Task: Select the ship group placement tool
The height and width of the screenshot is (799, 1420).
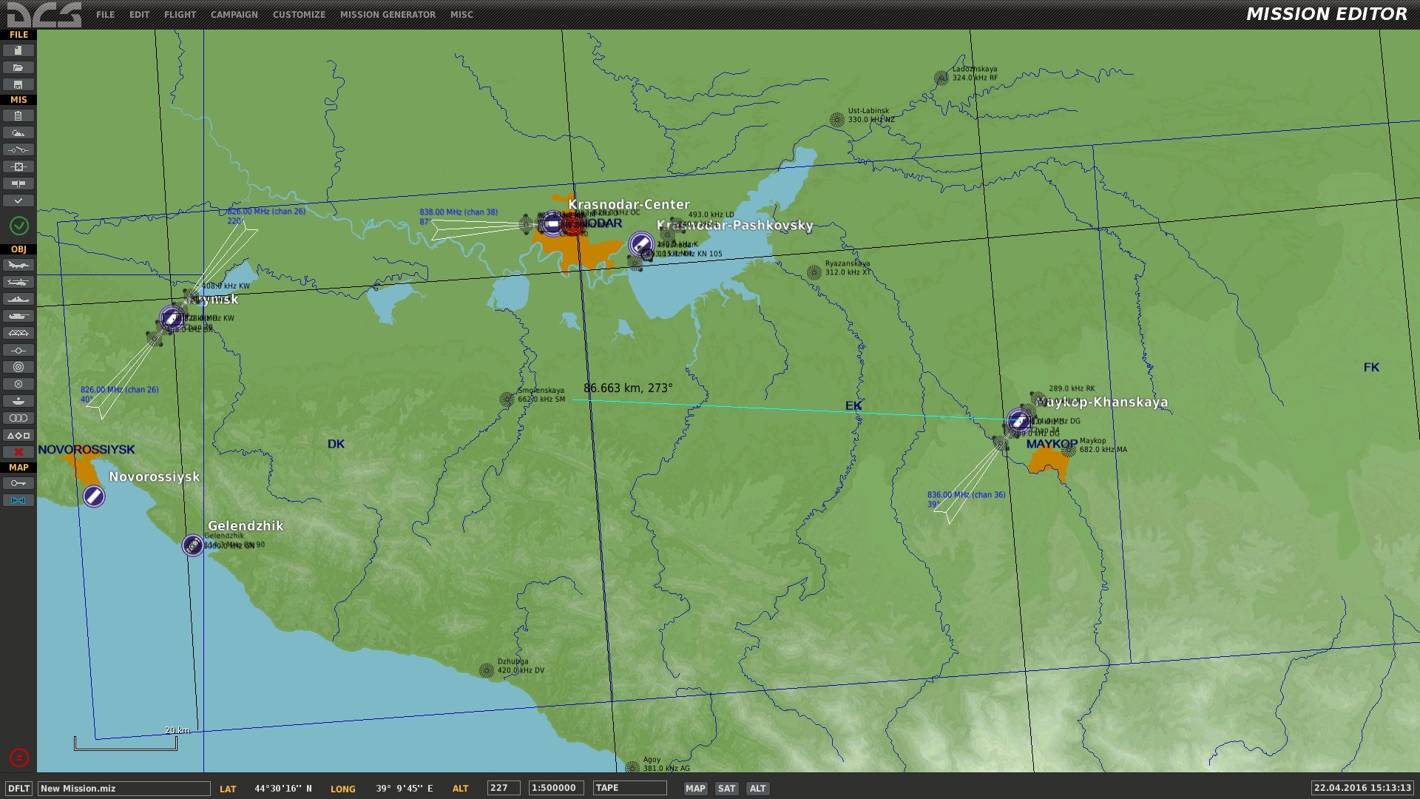Action: pyautogui.click(x=18, y=299)
